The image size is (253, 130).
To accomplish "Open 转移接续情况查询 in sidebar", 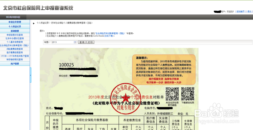I will pos(15,60).
